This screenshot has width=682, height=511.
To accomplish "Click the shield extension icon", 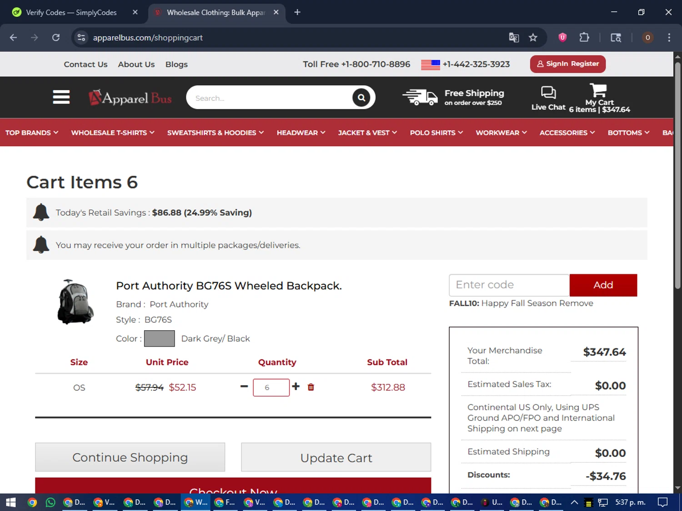I will 562,38.
